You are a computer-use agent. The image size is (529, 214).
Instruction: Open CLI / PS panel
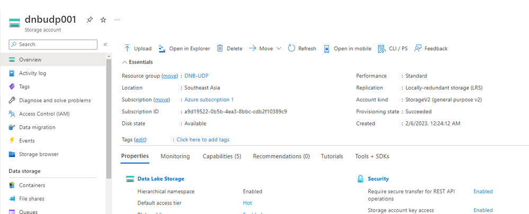(392, 48)
